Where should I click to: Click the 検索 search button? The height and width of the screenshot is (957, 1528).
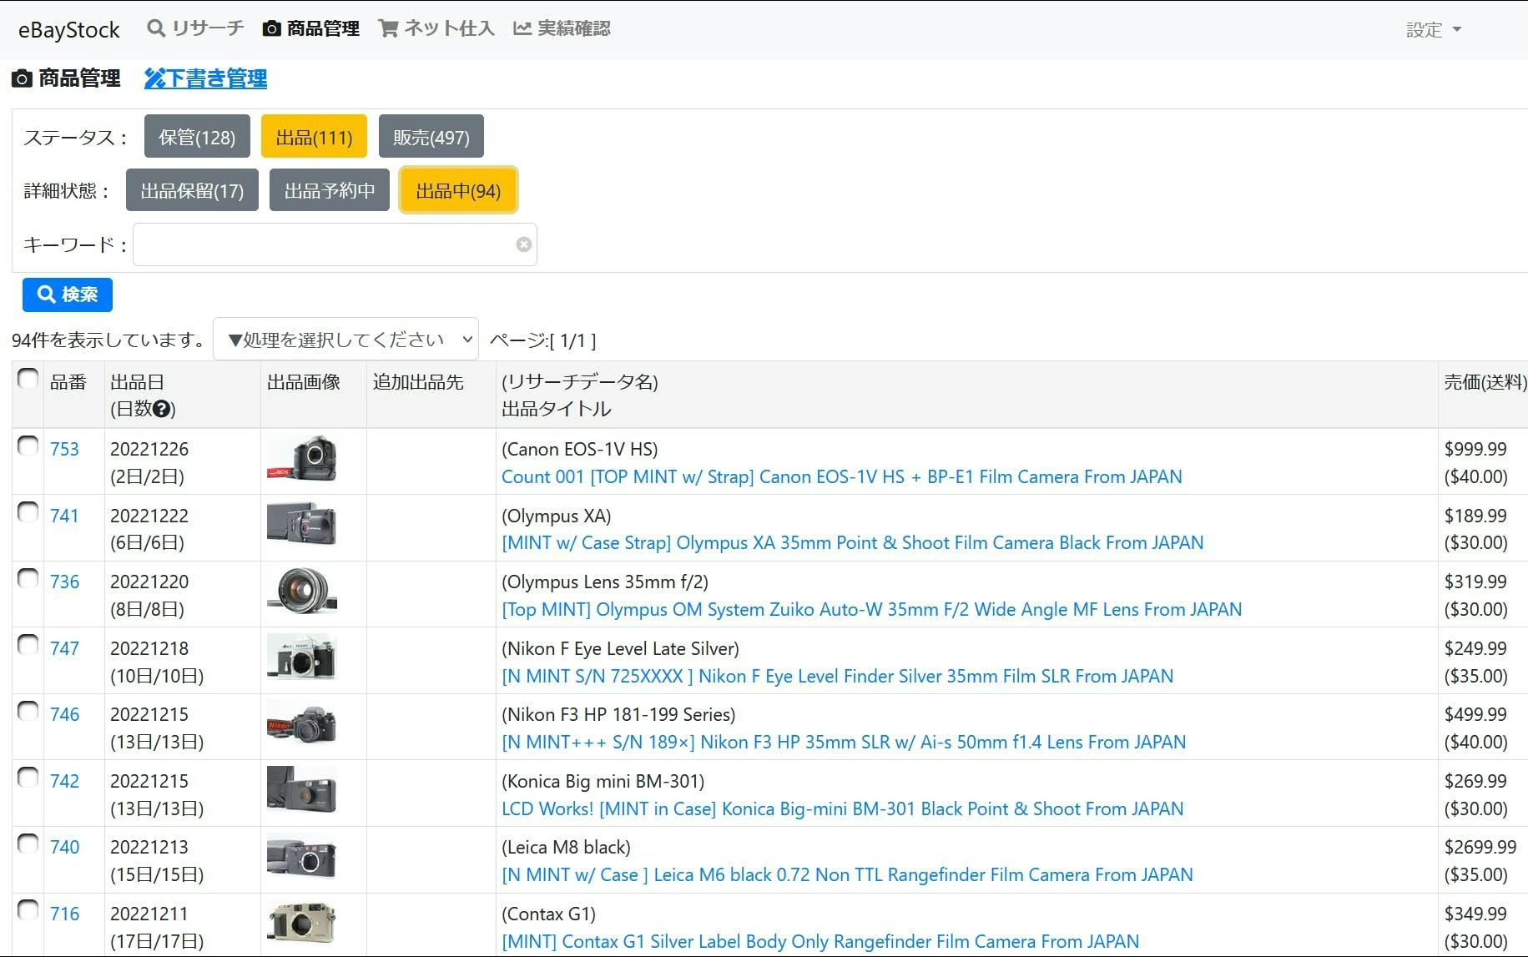68,295
